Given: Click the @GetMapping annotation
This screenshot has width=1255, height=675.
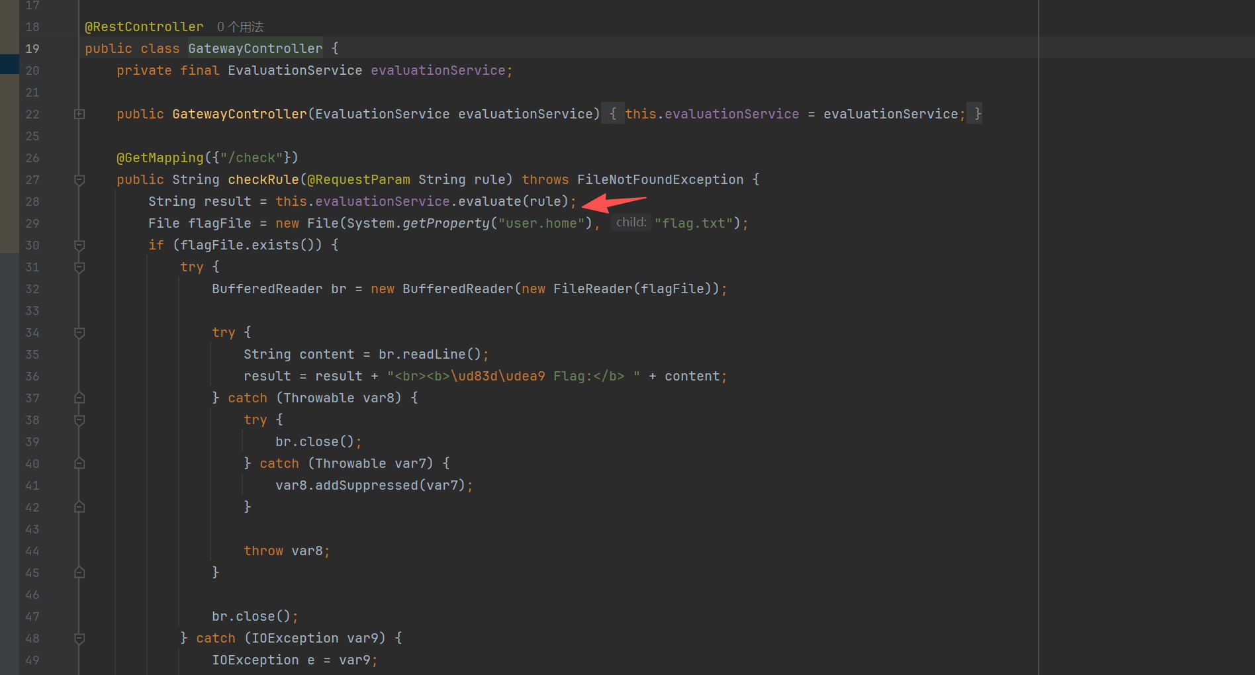Looking at the screenshot, I should coord(160,158).
